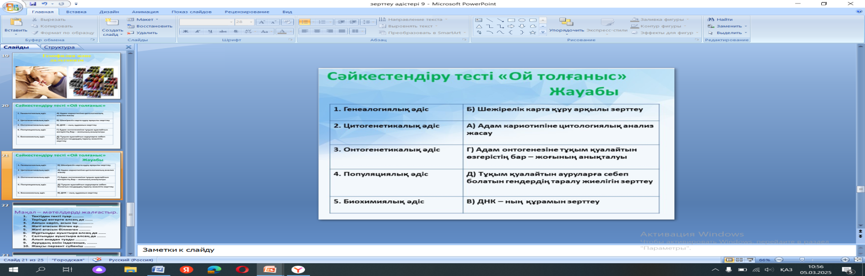Select the oval shape in the shapes gallery
Image resolution: width=865 pixels, height=276 pixels.
[522, 20]
